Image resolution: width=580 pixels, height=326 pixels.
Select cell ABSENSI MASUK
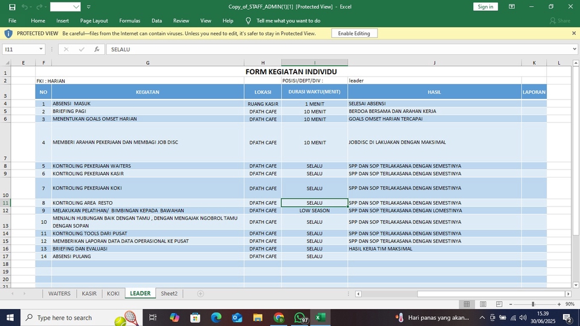[147, 104]
